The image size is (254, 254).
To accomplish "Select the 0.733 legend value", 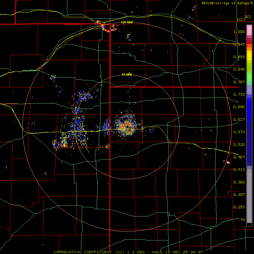I will tap(239, 95).
